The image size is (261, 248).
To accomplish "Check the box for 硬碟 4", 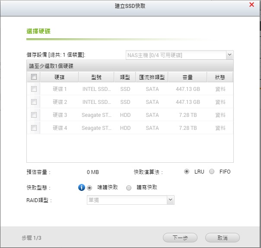I will 34,128.
